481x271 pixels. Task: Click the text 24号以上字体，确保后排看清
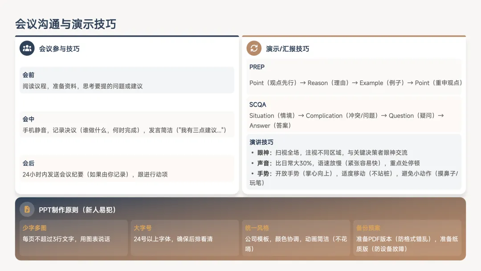(x=173, y=239)
